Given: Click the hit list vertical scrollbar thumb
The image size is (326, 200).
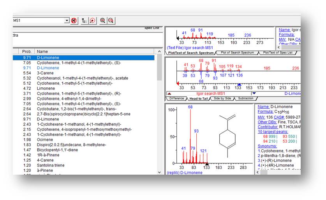Looking at the screenshot, I should [x=159, y=67].
